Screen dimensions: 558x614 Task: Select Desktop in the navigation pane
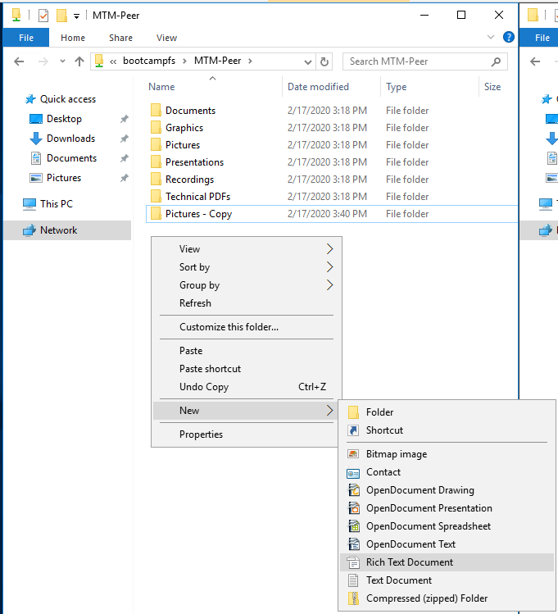[x=64, y=119]
